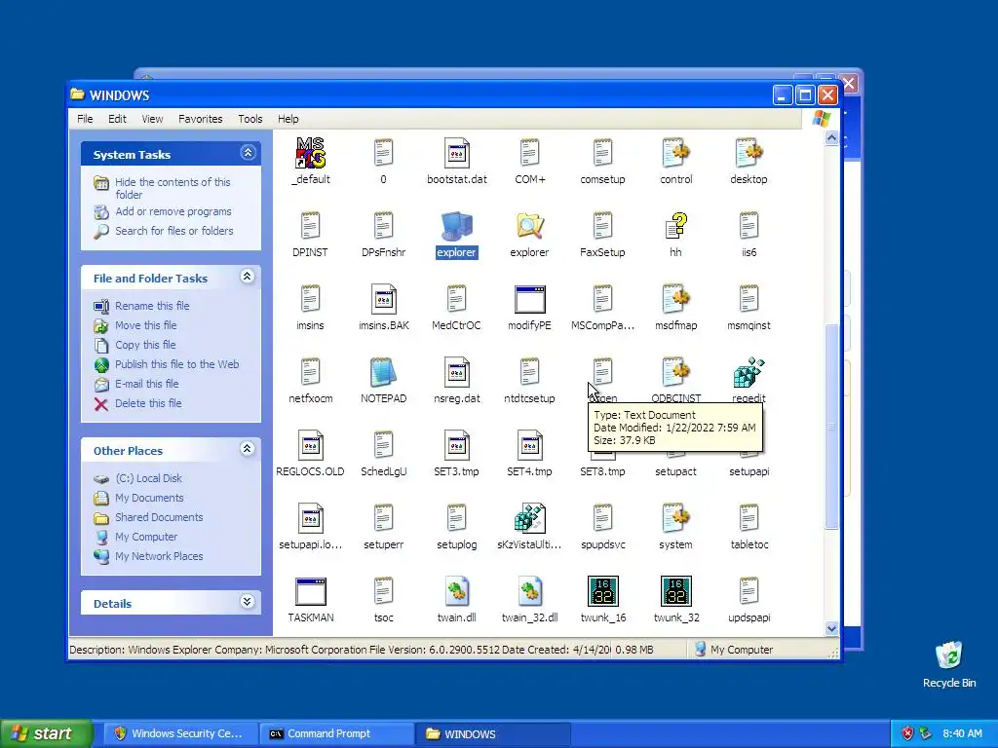Expand the Details panel
998x748 pixels.
click(x=248, y=602)
